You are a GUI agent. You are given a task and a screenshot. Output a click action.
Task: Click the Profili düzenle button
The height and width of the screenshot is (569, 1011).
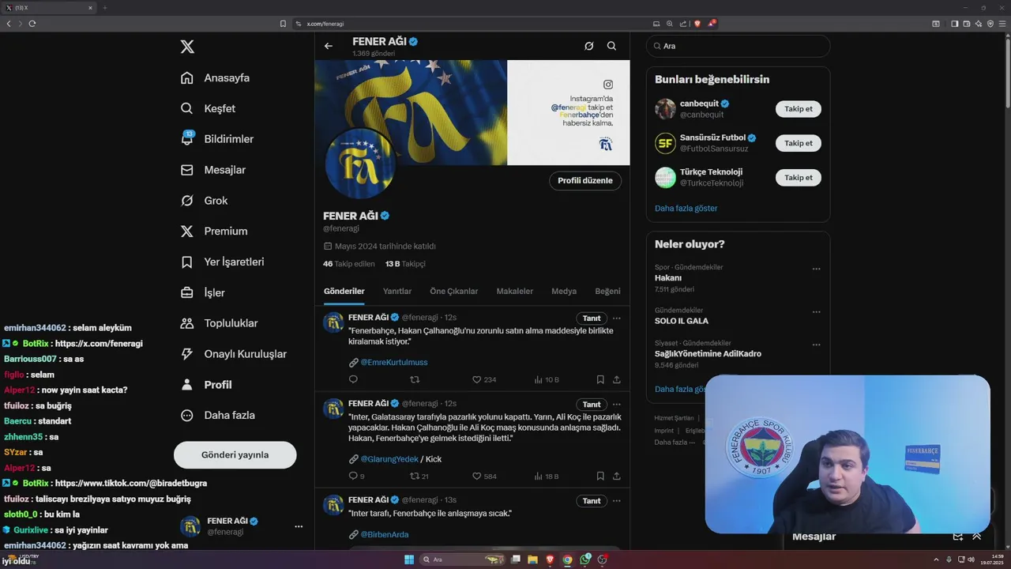point(585,180)
